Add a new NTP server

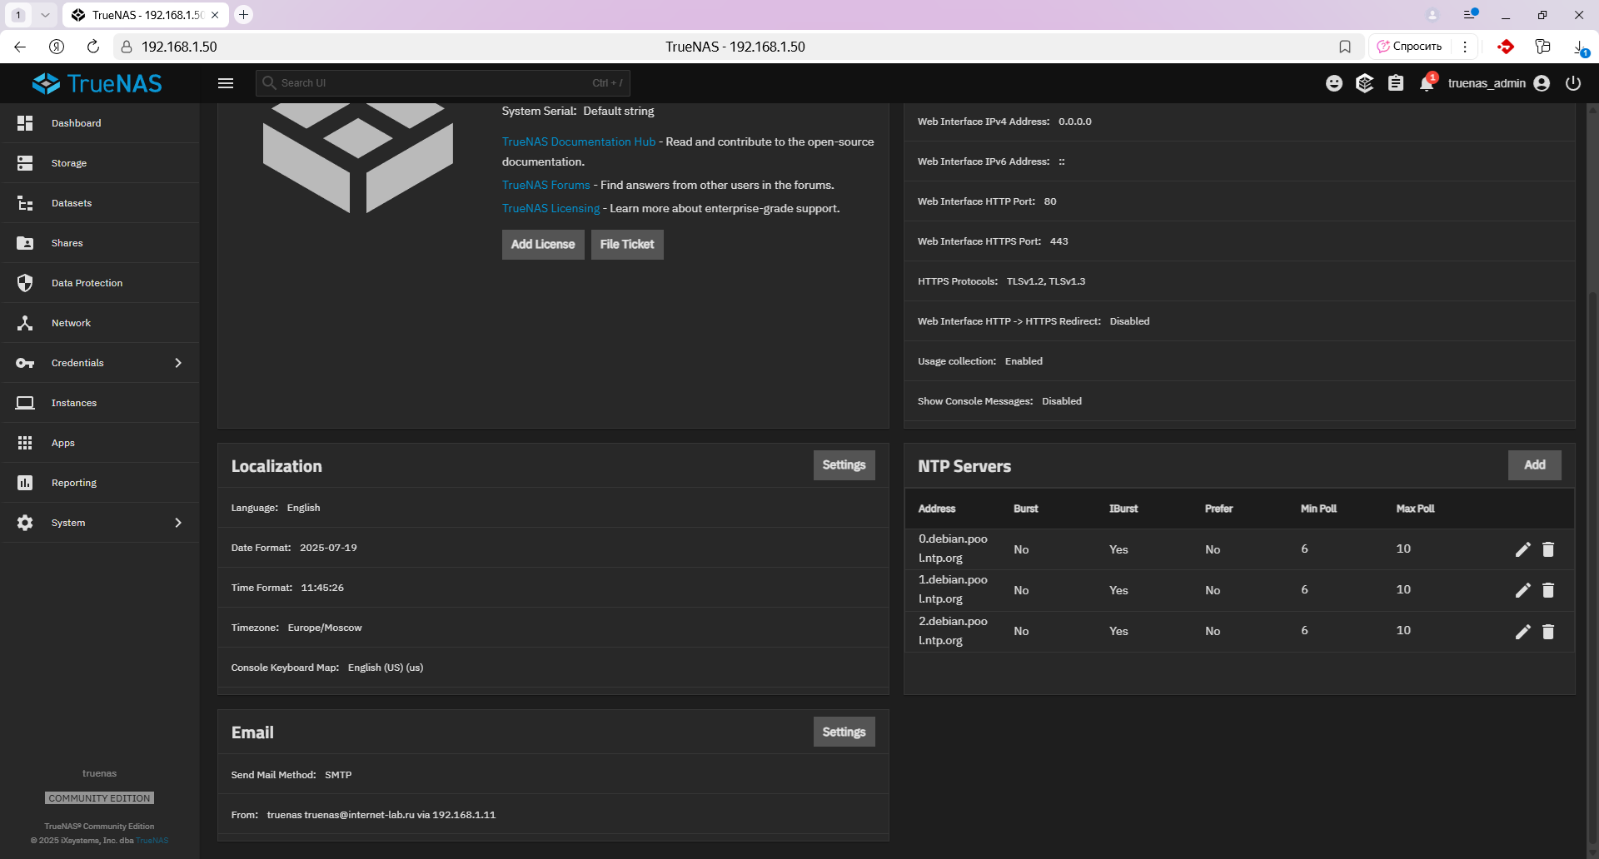(1535, 465)
